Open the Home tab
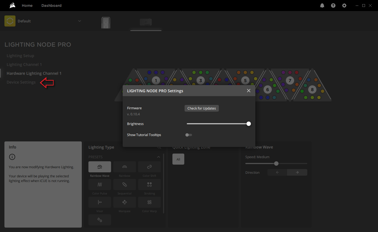This screenshot has width=378, height=232. click(x=27, y=6)
